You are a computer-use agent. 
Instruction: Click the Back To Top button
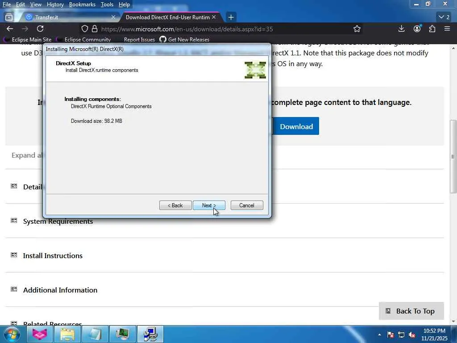click(x=411, y=311)
